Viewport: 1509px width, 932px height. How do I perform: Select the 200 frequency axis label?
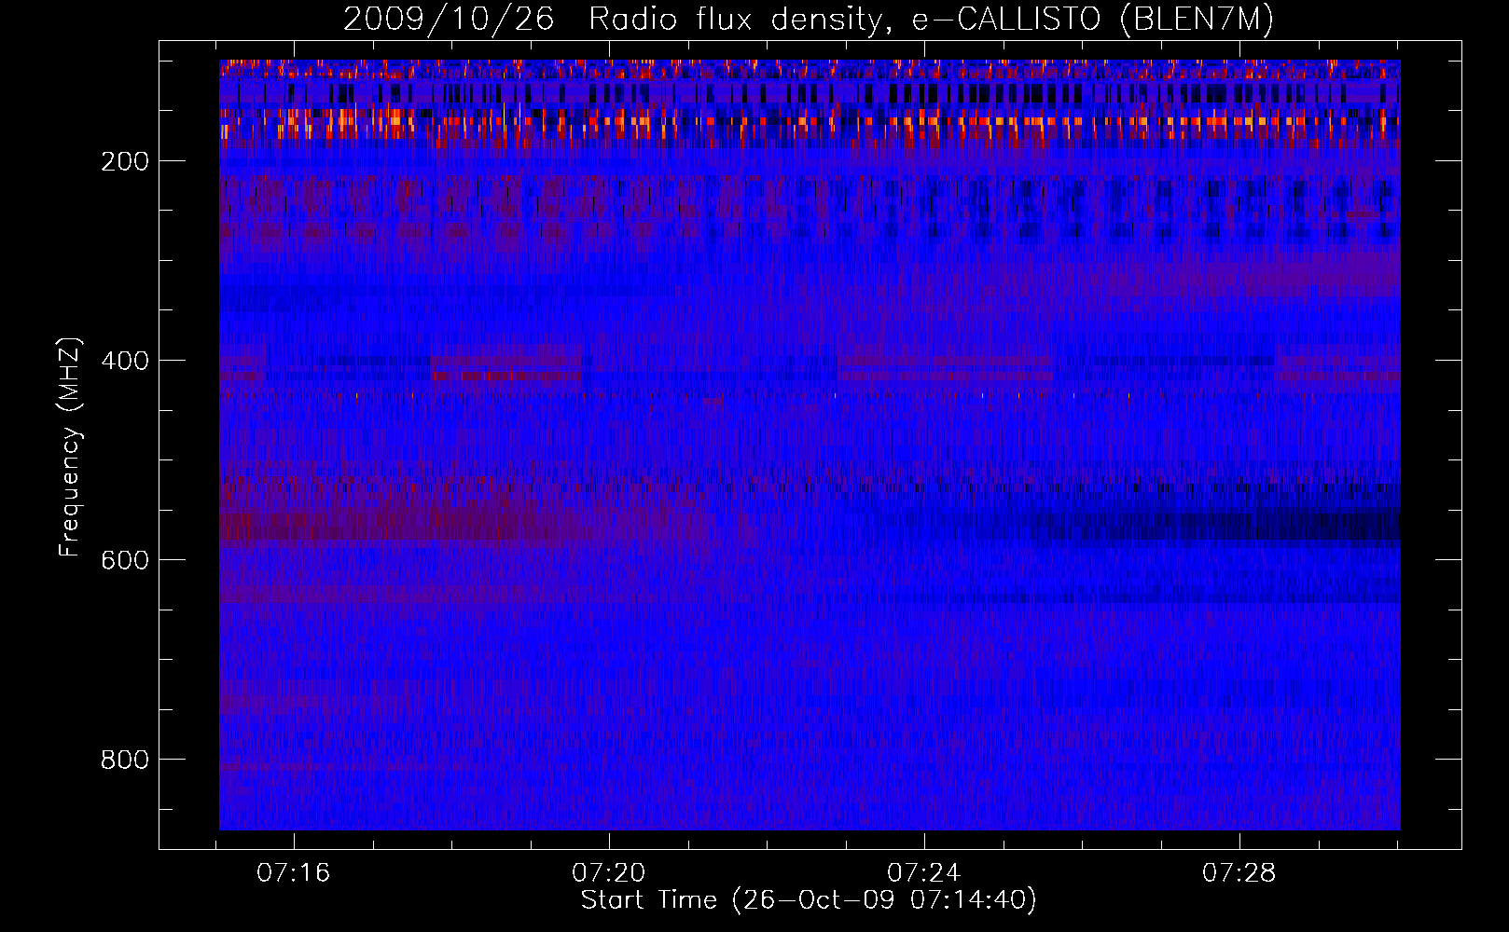pyautogui.click(x=125, y=162)
